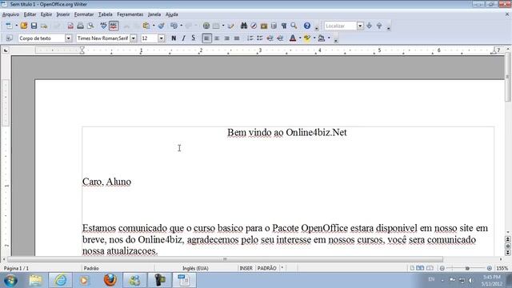Click Decrease Indent icon
This screenshot has height=288, width=512.
click(x=270, y=38)
